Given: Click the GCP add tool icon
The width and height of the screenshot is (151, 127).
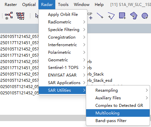Looking at the screenshot, I should tap(90, 16).
